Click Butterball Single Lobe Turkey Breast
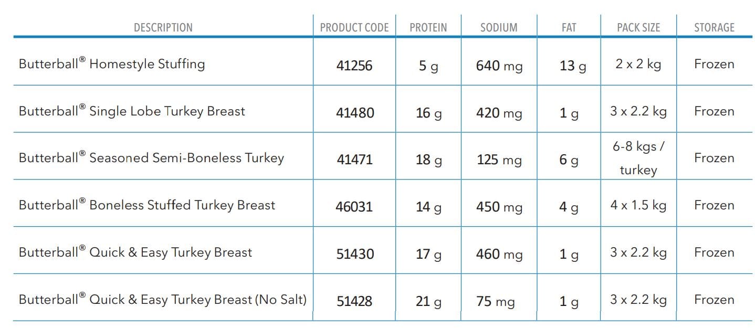Viewport: 755px width, 328px height. pos(132,111)
